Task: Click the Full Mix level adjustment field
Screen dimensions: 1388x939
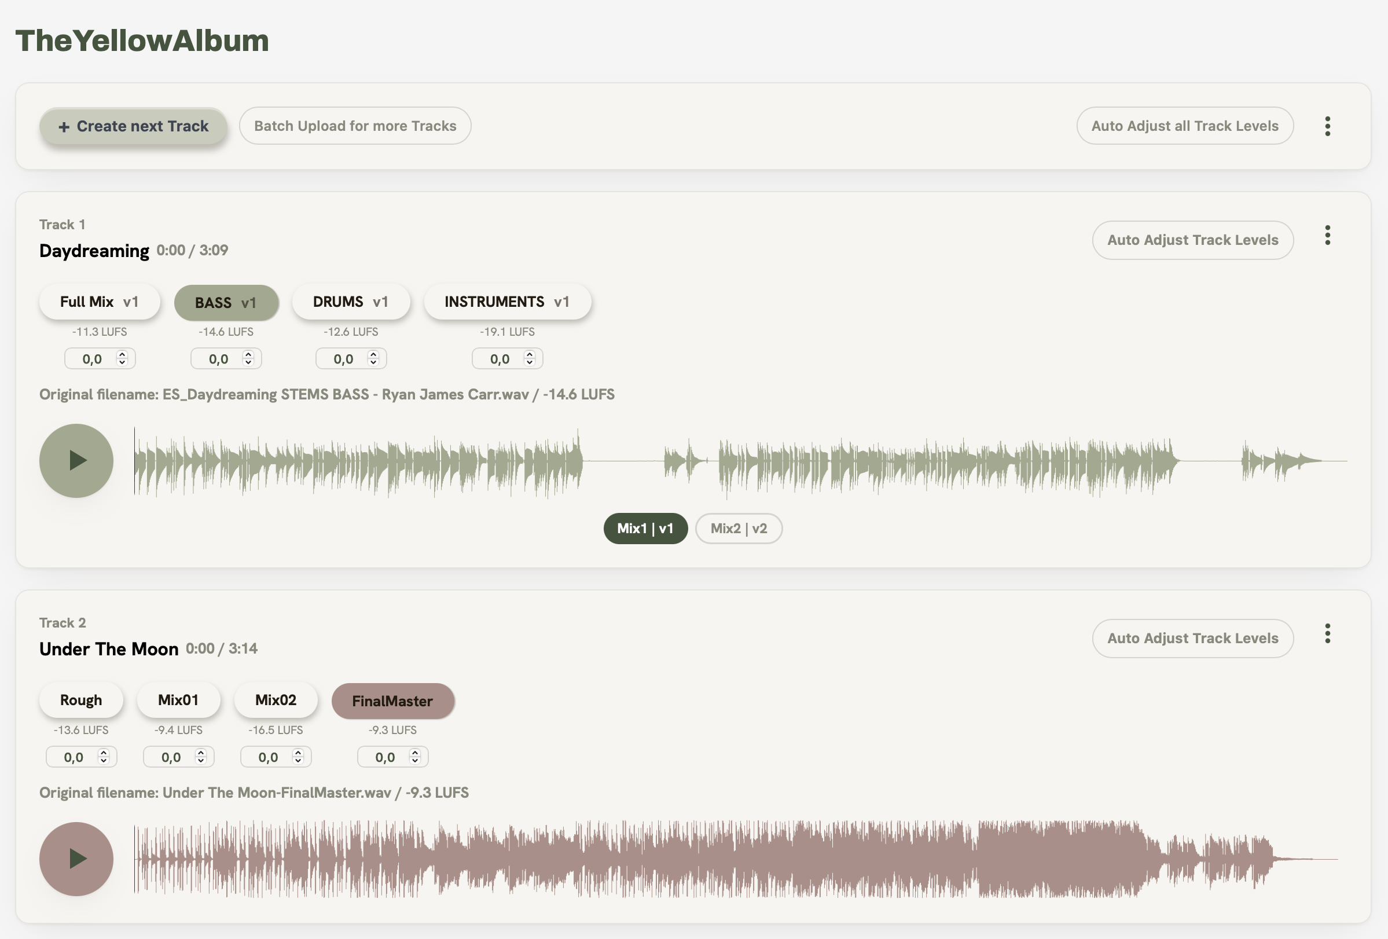Action: coord(100,358)
